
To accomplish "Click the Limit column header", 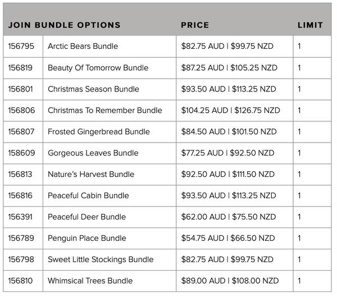I will pyautogui.click(x=310, y=25).
